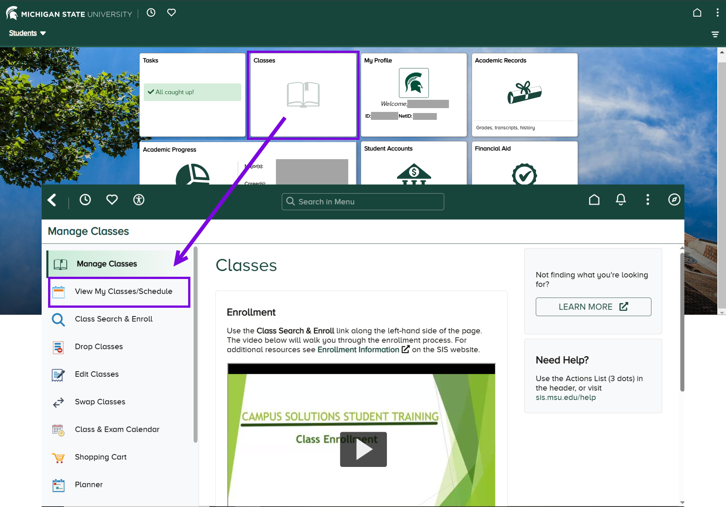
Task: Open the notification bell icon
Action: click(x=621, y=200)
